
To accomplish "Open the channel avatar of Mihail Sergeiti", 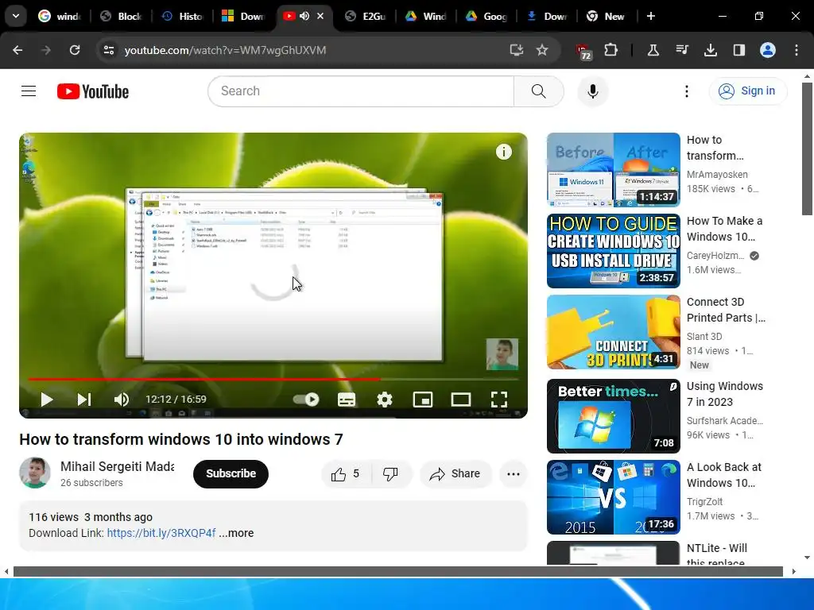I will 35,473.
